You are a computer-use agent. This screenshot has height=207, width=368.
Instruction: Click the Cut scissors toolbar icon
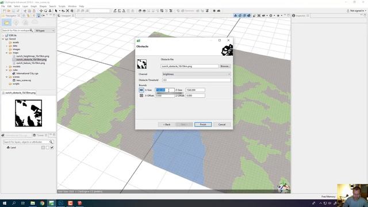pyautogui.click(x=25, y=11)
